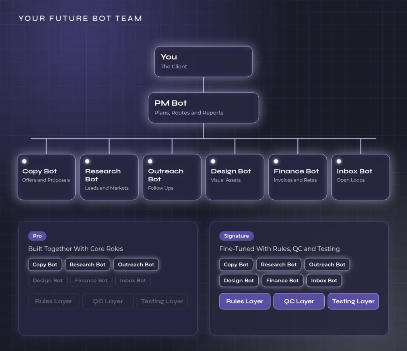Click dimmed Testing Layer in Pro panel
This screenshot has width=407, height=351.
(162, 301)
